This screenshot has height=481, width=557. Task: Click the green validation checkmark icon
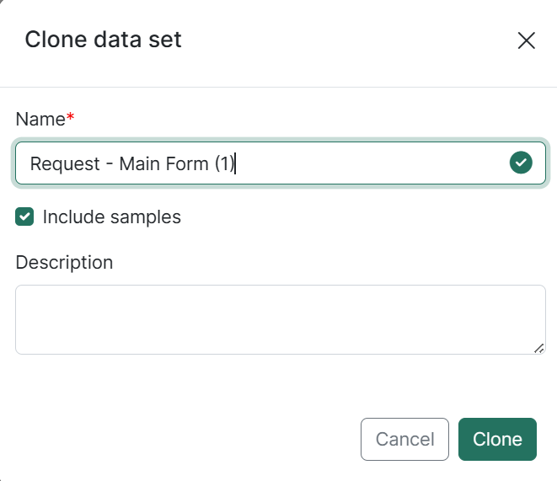tap(521, 163)
